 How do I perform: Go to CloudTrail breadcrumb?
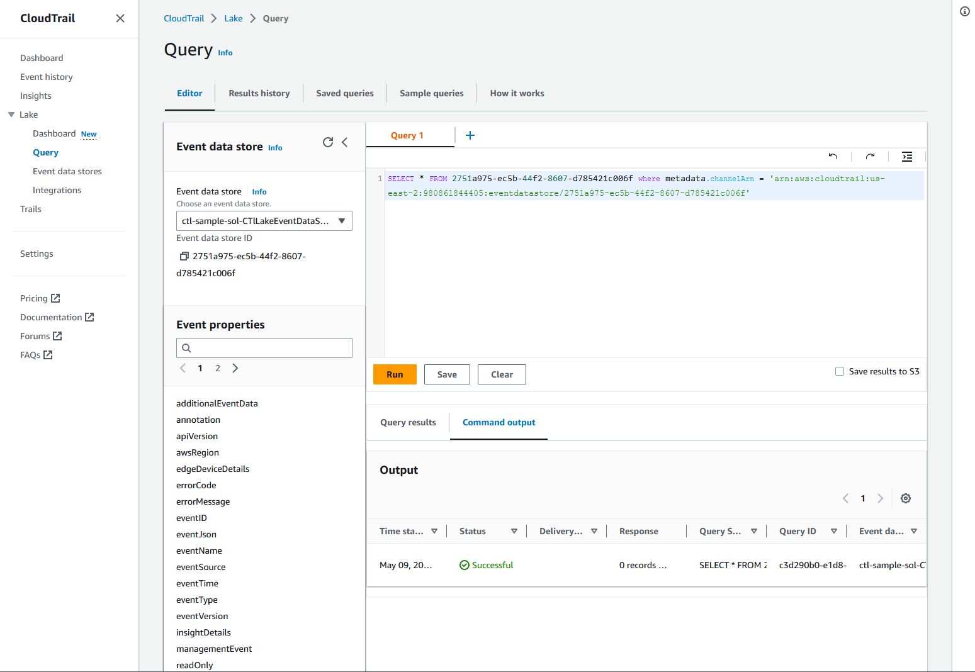(184, 18)
